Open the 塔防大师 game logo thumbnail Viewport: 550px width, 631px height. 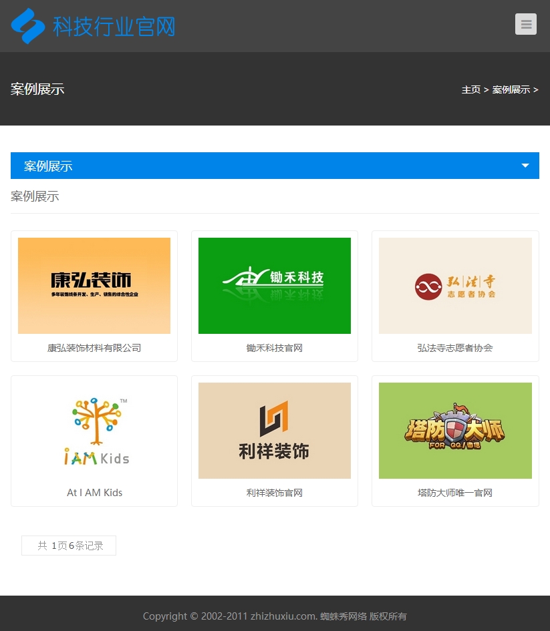coord(455,431)
